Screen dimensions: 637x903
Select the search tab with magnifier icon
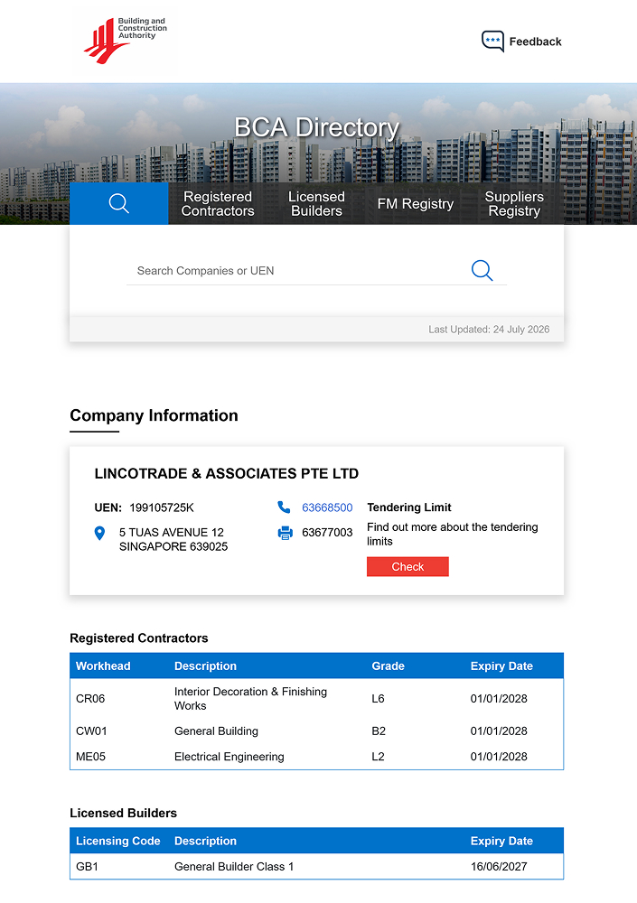pyautogui.click(x=118, y=203)
